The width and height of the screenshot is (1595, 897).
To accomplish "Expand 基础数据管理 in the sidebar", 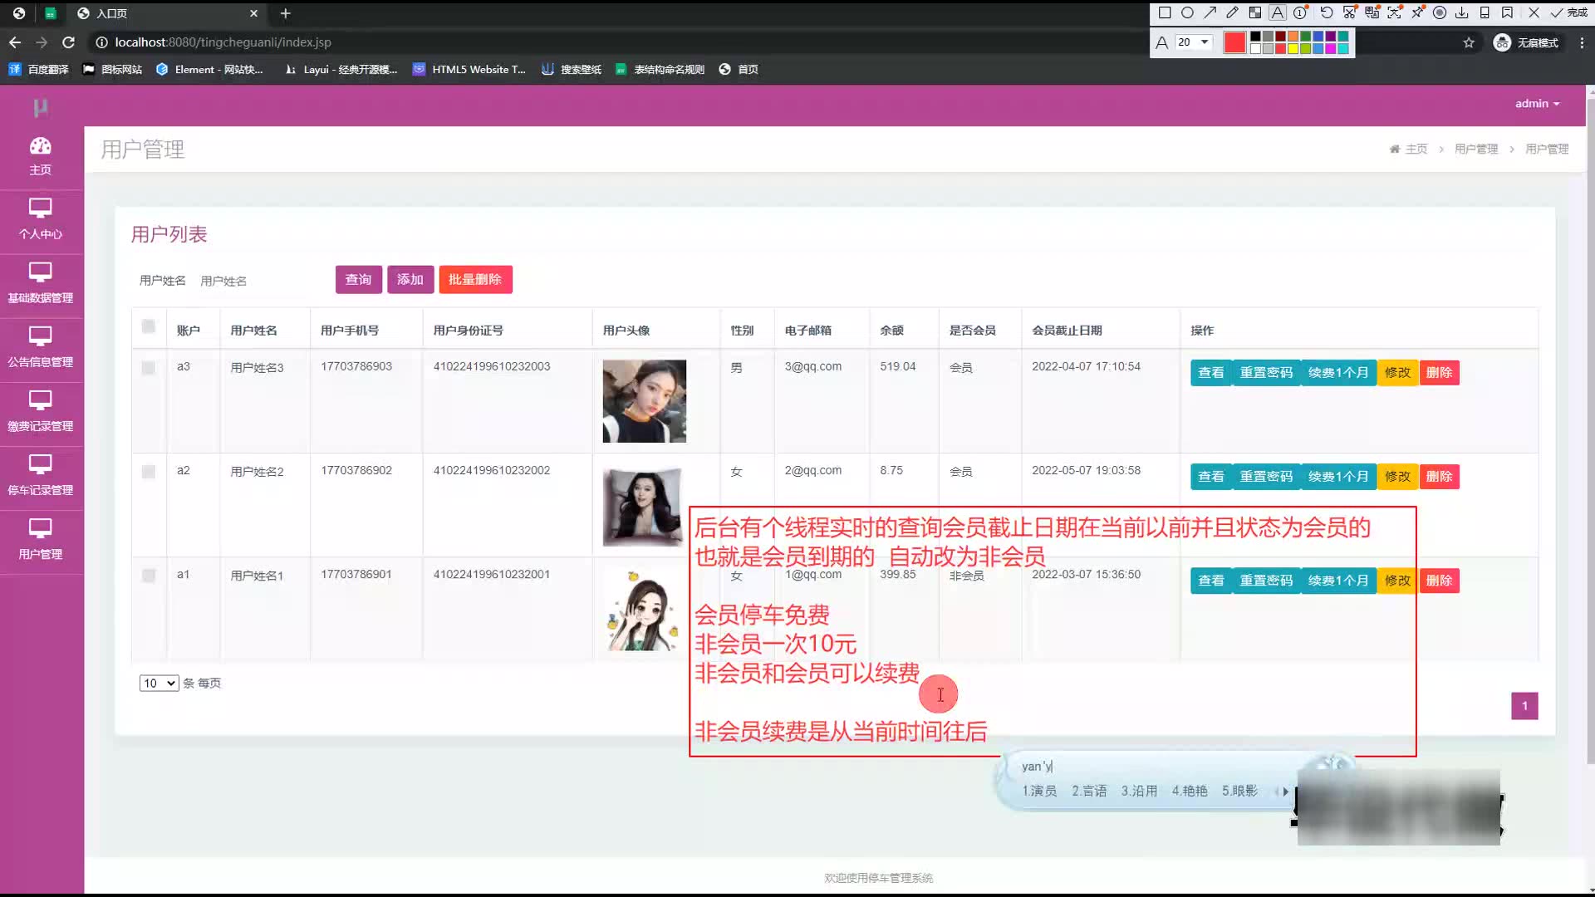I will pos(41,284).
